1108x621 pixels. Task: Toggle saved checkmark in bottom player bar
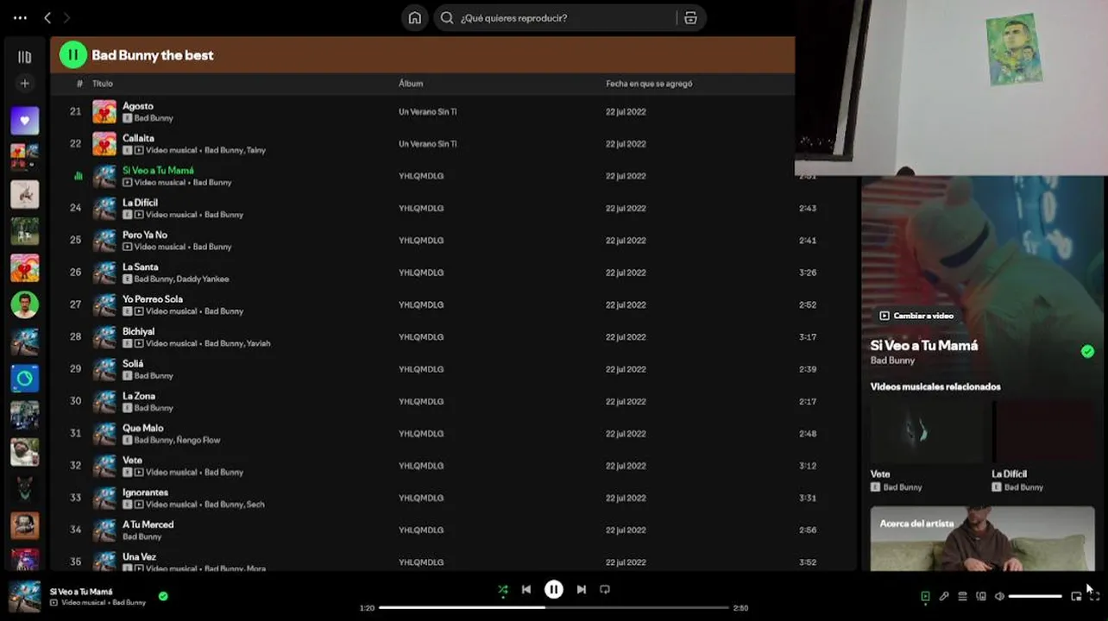(163, 596)
